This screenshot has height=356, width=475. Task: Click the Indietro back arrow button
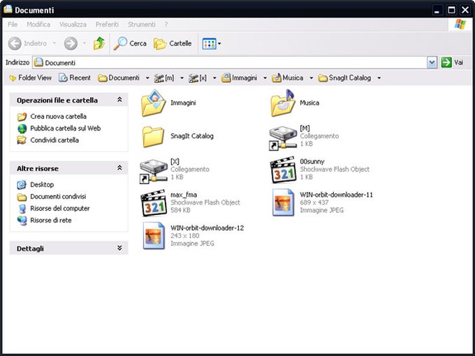pos(27,43)
